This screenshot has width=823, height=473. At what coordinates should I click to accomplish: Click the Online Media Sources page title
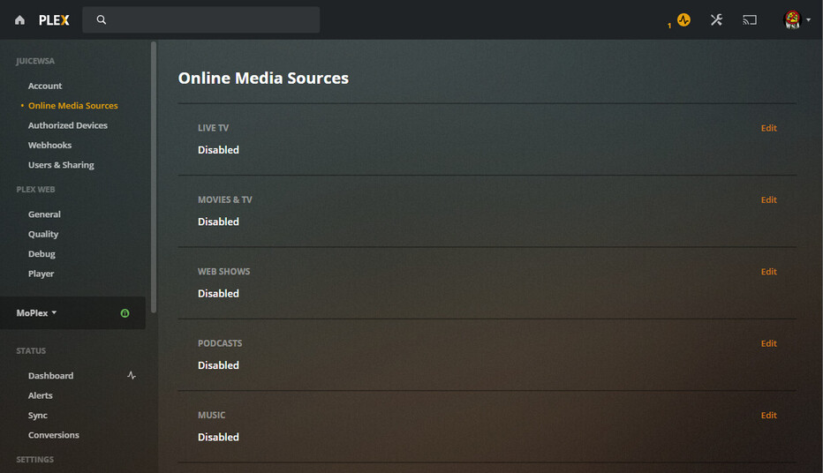[x=263, y=79]
